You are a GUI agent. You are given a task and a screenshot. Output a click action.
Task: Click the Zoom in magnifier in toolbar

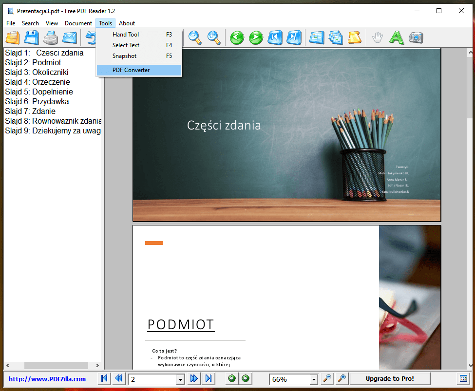click(214, 38)
